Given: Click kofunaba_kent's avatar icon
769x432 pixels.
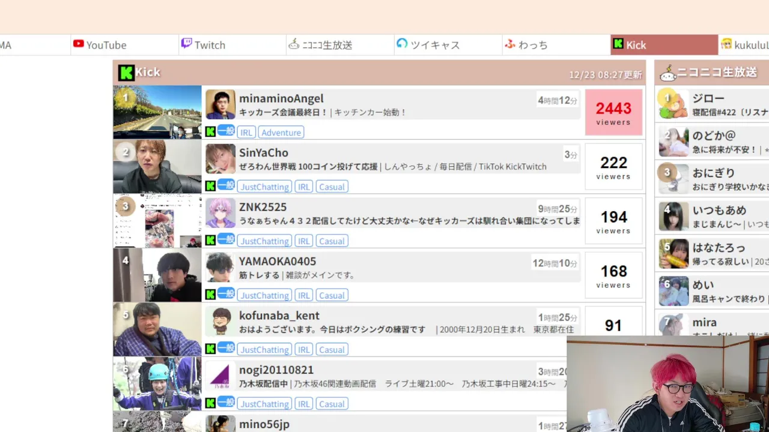Looking at the screenshot, I should tap(220, 322).
